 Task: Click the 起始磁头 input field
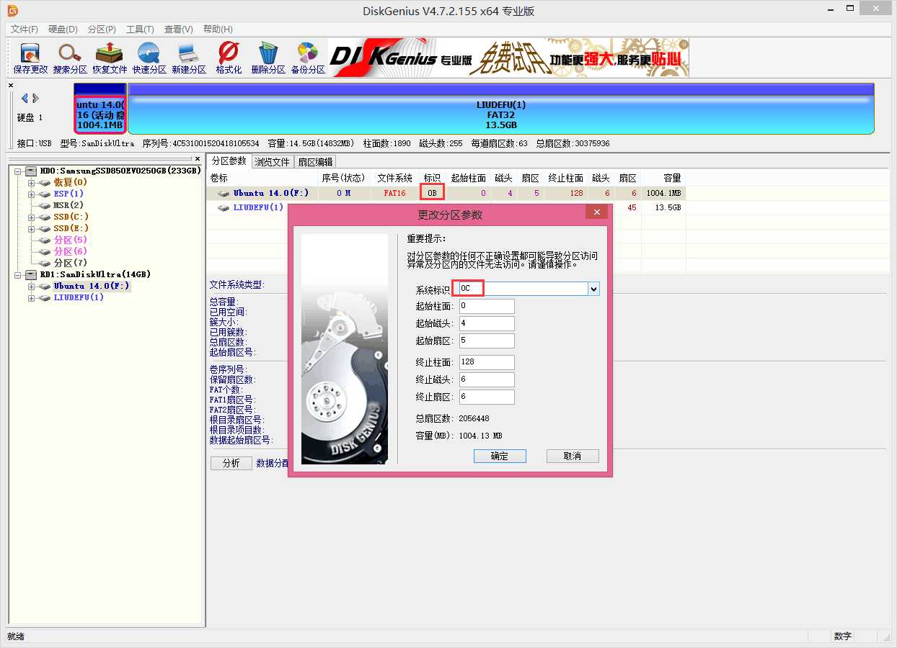click(487, 324)
